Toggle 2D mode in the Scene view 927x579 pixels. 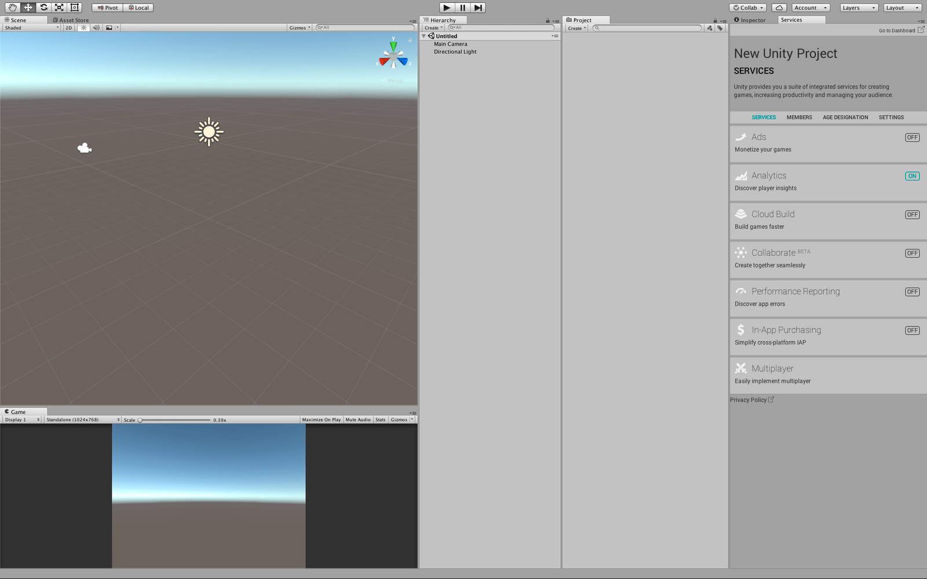click(x=68, y=27)
